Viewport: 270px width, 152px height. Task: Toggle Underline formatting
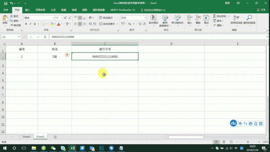(x=35, y=24)
